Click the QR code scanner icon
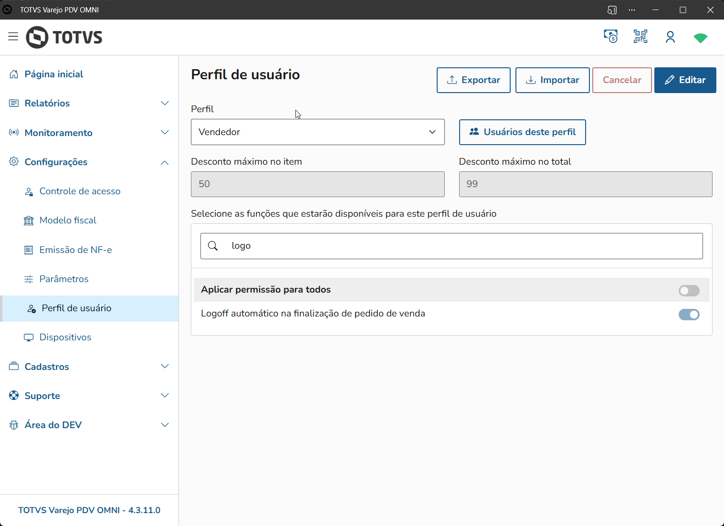Screen dimensions: 724x526 640,37
